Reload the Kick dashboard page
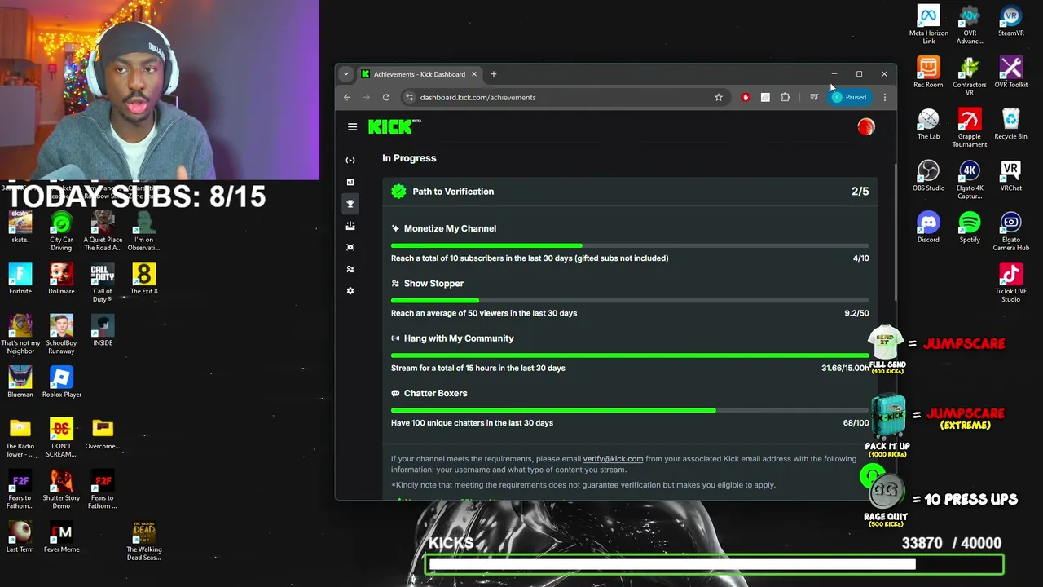The image size is (1043, 587). coord(386,97)
